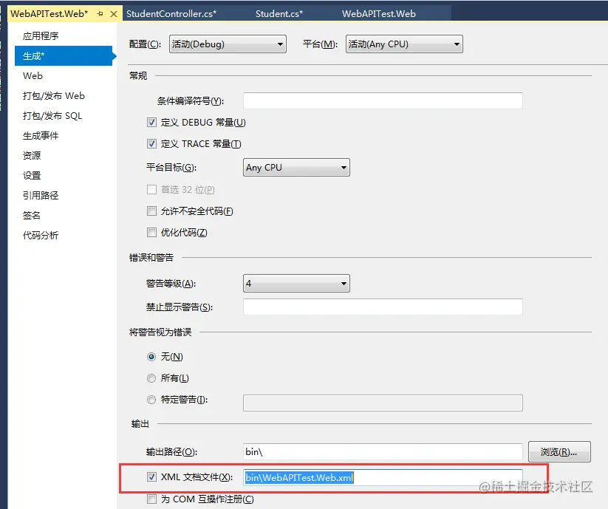The width and height of the screenshot is (608, 509).
Task: Pin the WebAPITest.Web* tab
Action: tap(100, 14)
